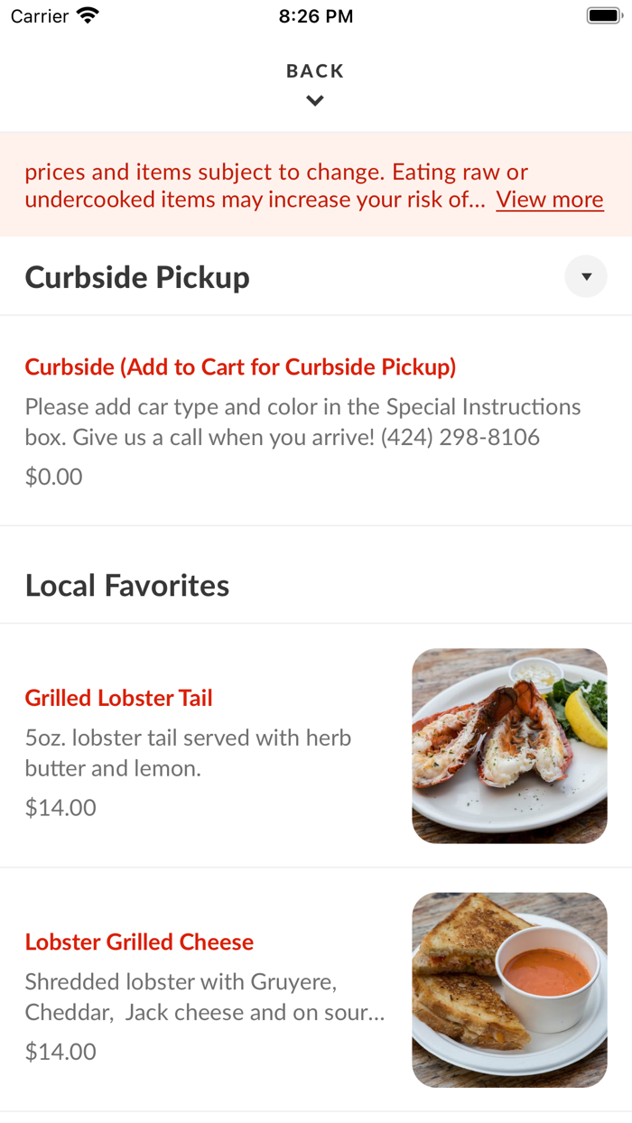Open the View more link in the notice
Screen dimensions: 632x1123
pyautogui.click(x=549, y=200)
